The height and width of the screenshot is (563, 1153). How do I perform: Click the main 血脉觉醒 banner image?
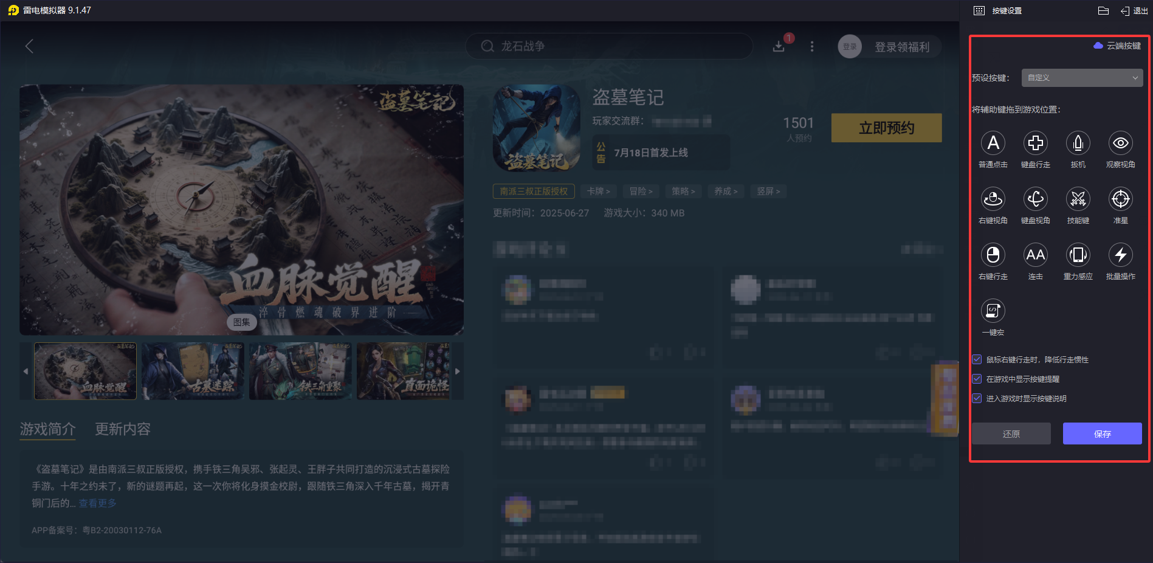[x=242, y=210]
